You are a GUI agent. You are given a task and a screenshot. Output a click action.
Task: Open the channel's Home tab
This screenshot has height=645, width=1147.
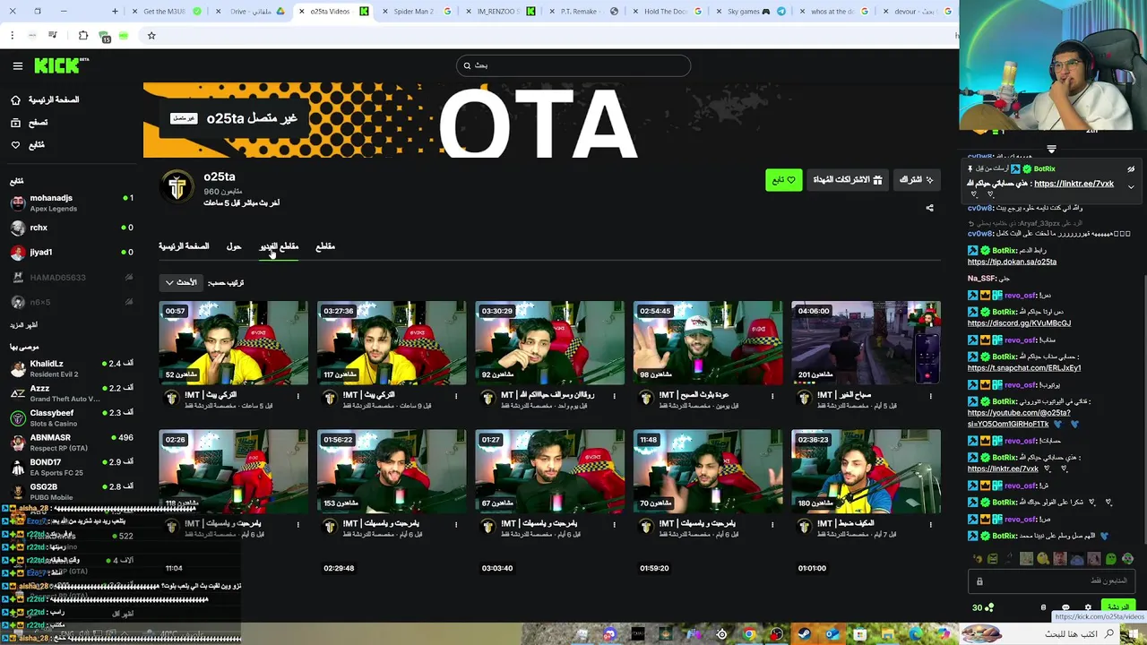point(184,246)
